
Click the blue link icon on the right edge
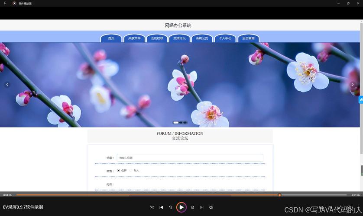(361, 99)
